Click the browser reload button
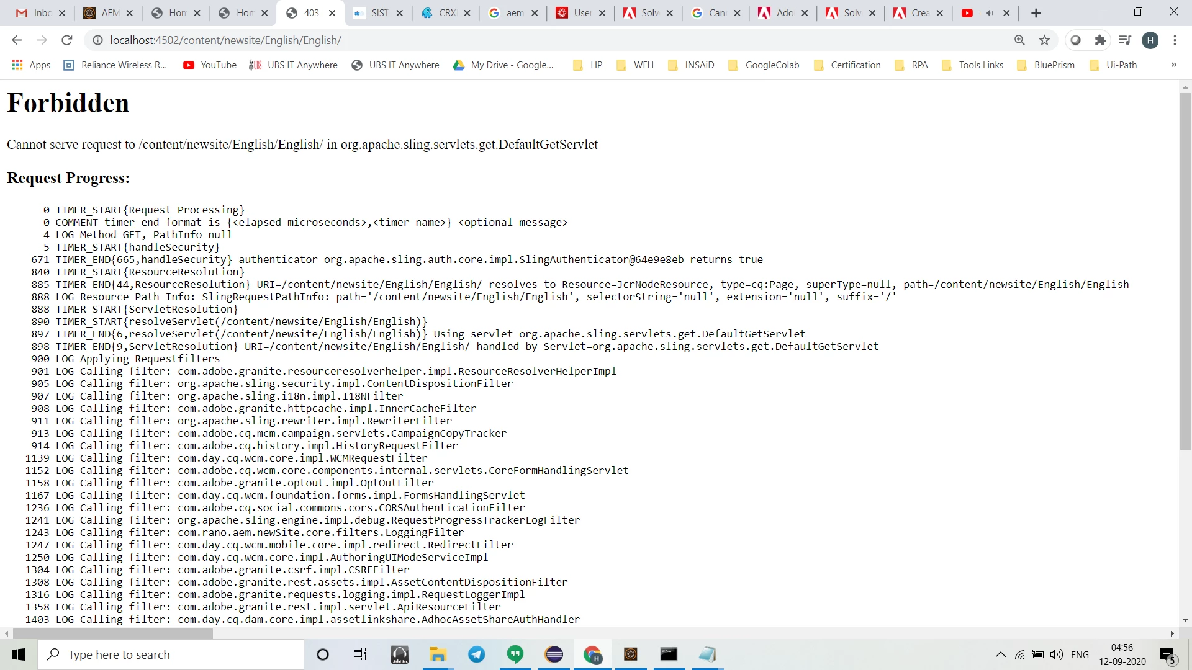1192x670 pixels. point(67,40)
